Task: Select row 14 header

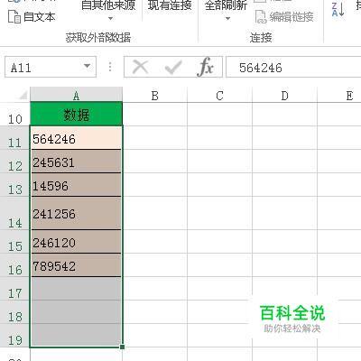Action: point(15,213)
